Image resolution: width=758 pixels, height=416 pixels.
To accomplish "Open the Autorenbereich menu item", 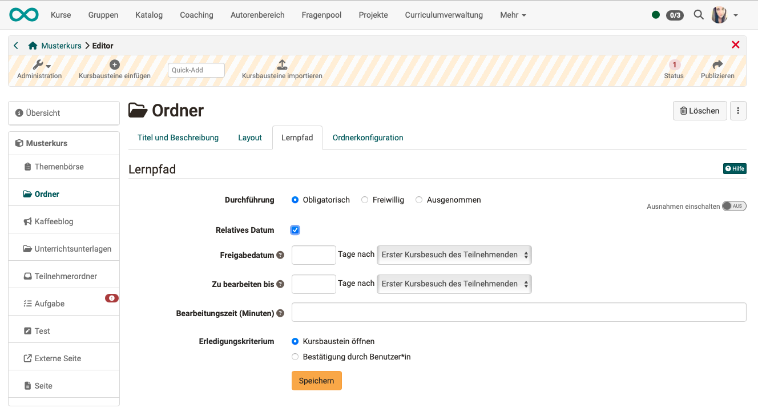I will [257, 15].
